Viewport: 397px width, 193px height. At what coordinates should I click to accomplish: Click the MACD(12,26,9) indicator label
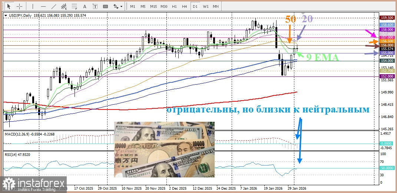(x=17, y=133)
